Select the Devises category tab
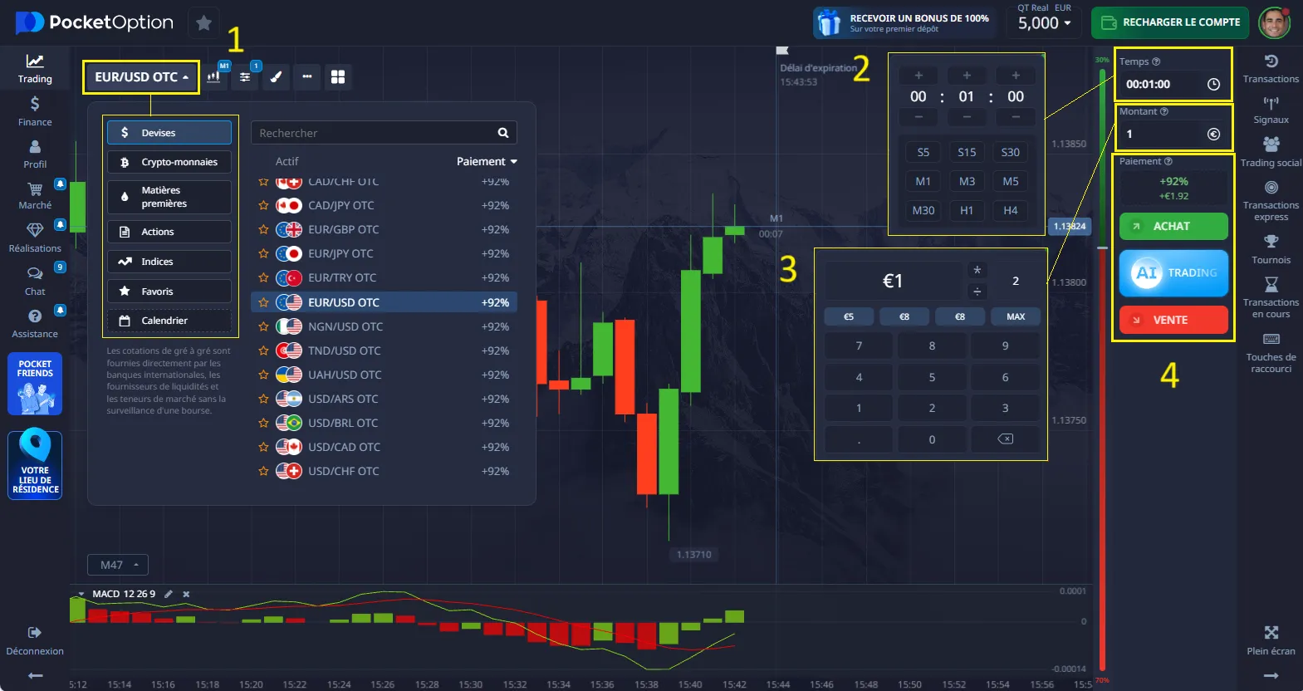This screenshot has width=1303, height=691. click(x=169, y=133)
